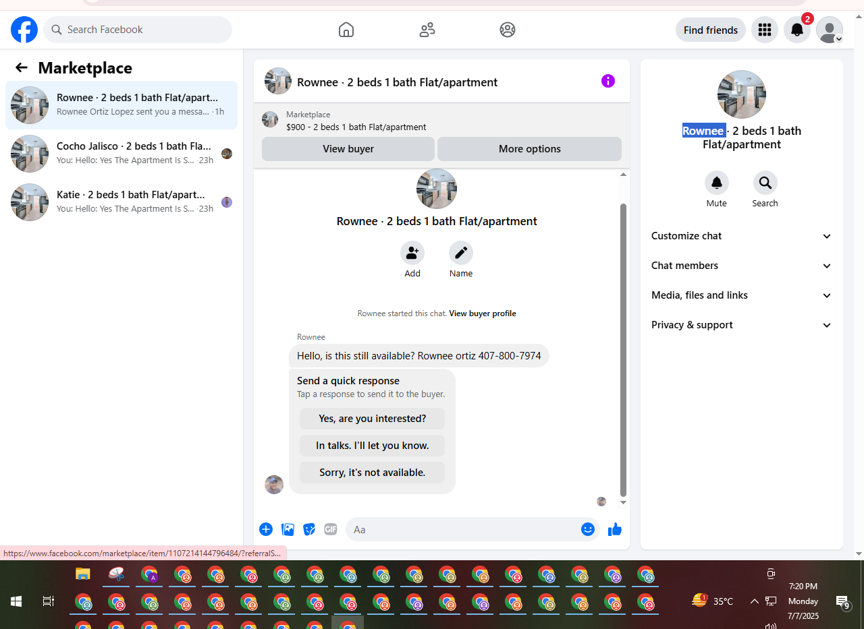Click the chat scrollbar down arrow

point(624,503)
